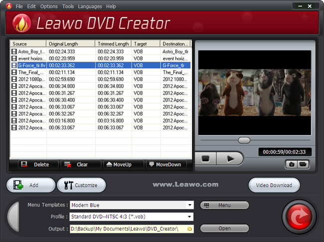
Task: Click the trimmed length 00:02:20.959 cell
Action: (x=111, y=58)
